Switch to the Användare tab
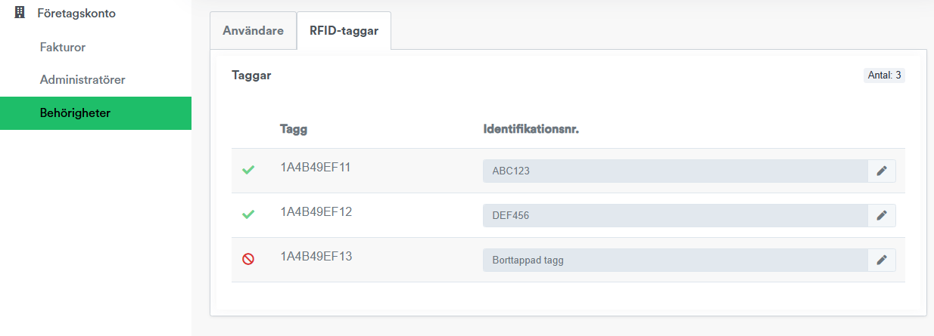This screenshot has height=336, width=934. click(x=253, y=31)
